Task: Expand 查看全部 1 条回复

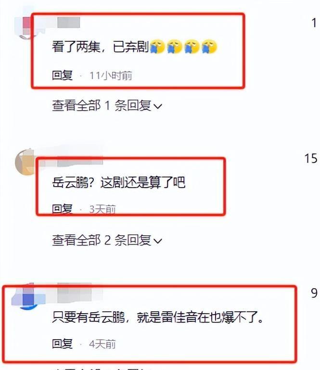Action: (107, 105)
